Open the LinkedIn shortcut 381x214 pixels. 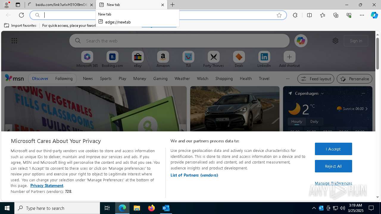264,59
